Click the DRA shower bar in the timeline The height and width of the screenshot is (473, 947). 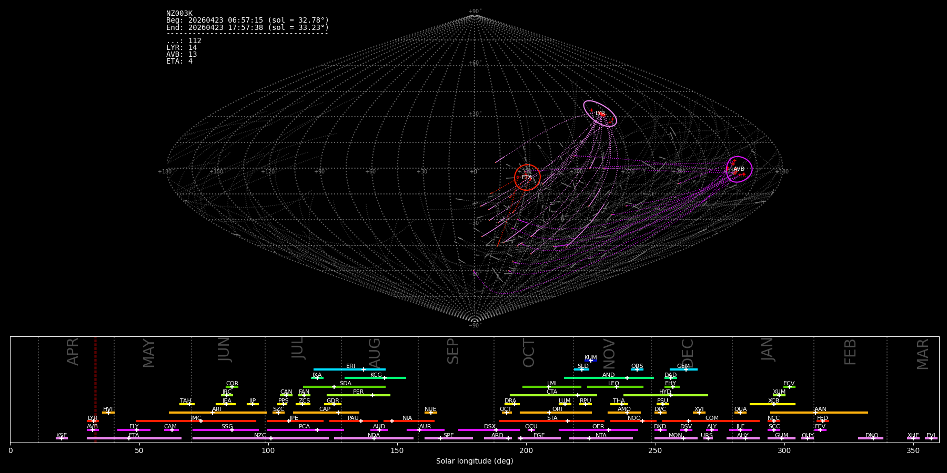[x=512, y=404]
